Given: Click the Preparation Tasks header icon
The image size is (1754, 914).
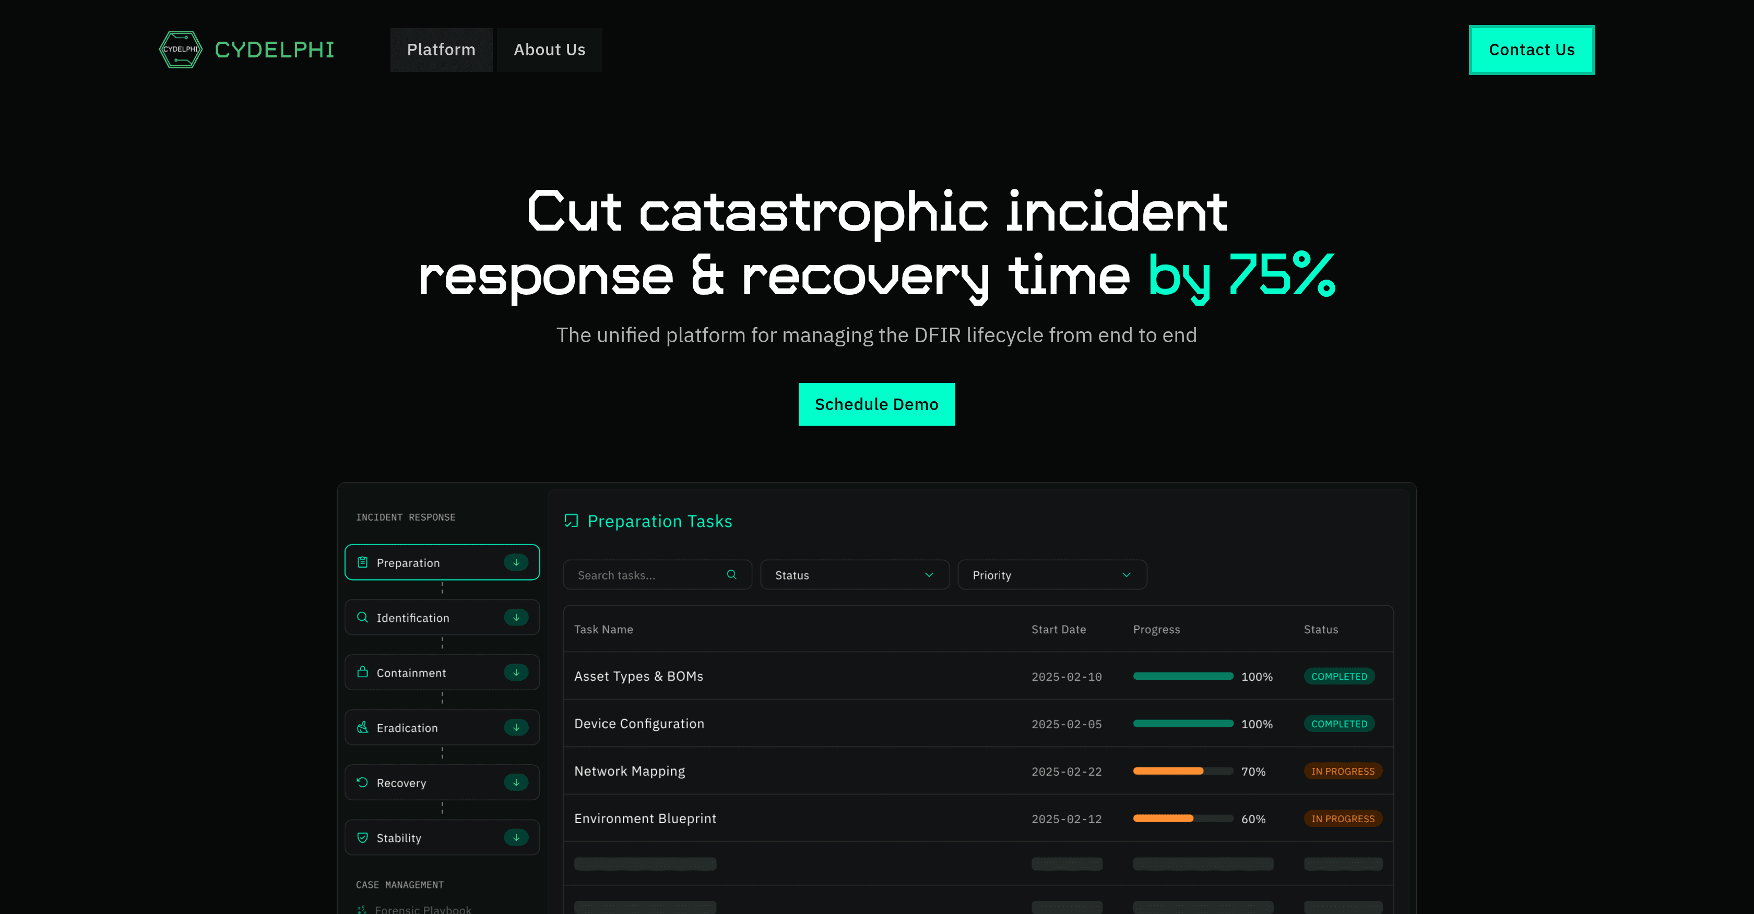Looking at the screenshot, I should tap(571, 521).
